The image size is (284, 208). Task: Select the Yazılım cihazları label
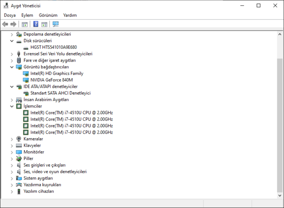(x=39, y=191)
